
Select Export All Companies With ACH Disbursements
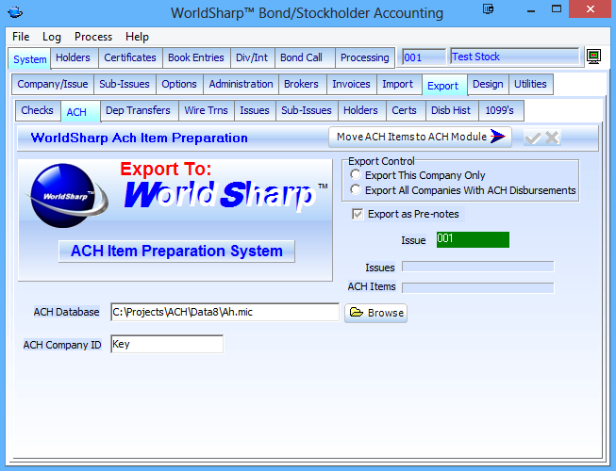coord(356,190)
